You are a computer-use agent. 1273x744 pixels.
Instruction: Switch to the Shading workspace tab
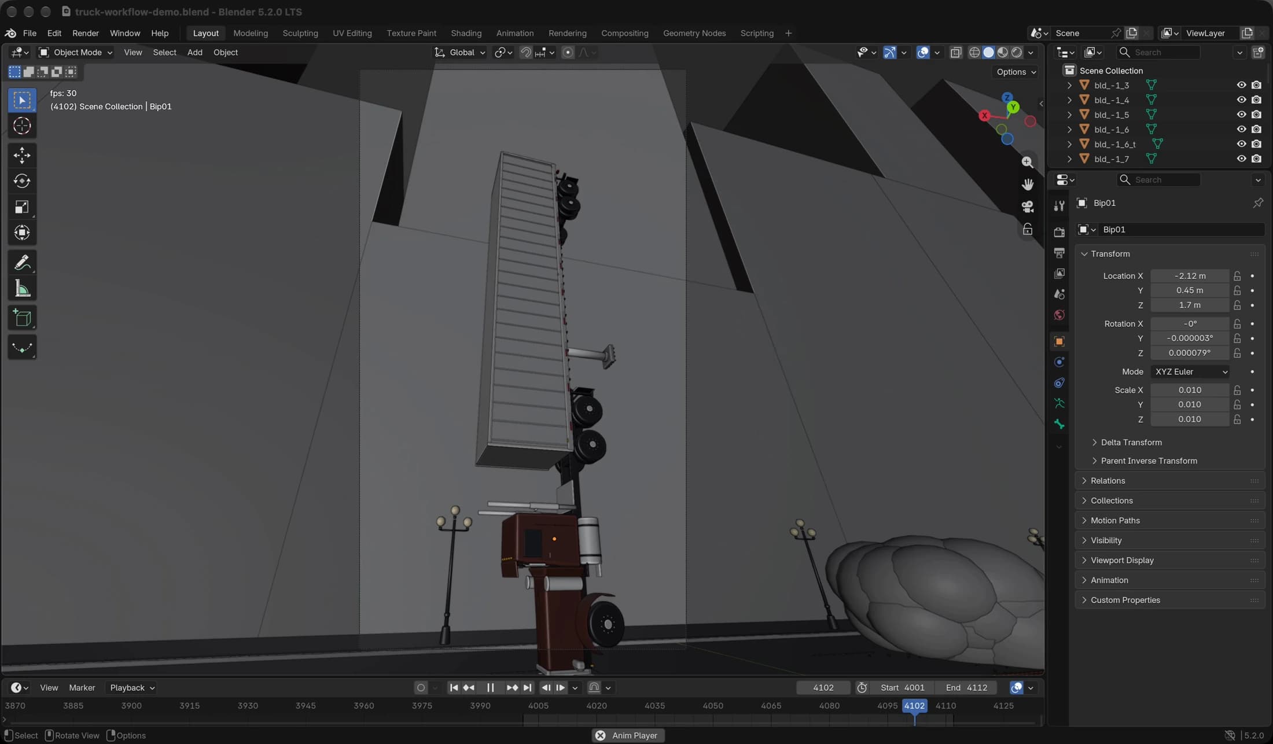tap(466, 33)
